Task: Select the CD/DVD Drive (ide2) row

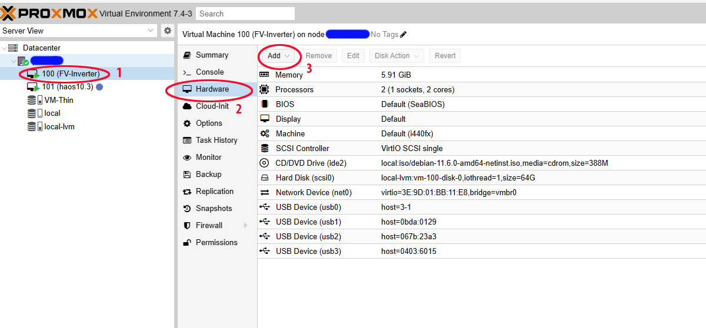Action: [482, 163]
